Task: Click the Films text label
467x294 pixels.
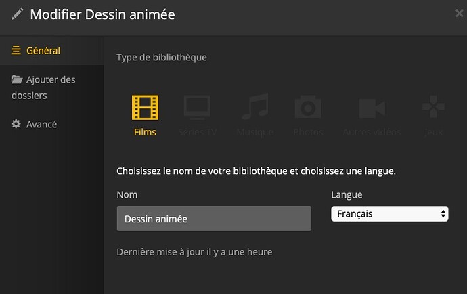Action: pos(145,132)
